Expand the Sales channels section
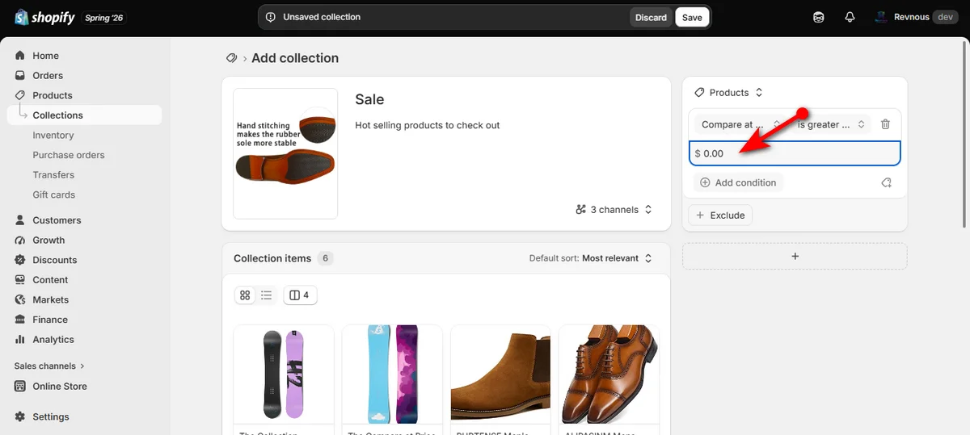This screenshot has height=435, width=970. point(49,366)
